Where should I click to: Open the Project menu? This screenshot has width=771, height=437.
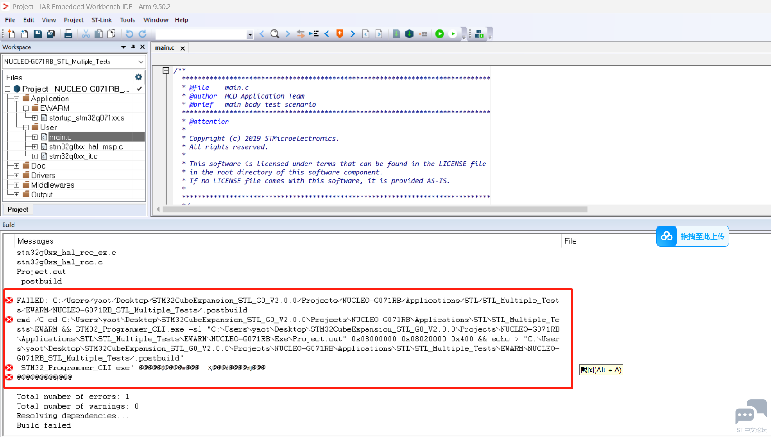tap(74, 20)
